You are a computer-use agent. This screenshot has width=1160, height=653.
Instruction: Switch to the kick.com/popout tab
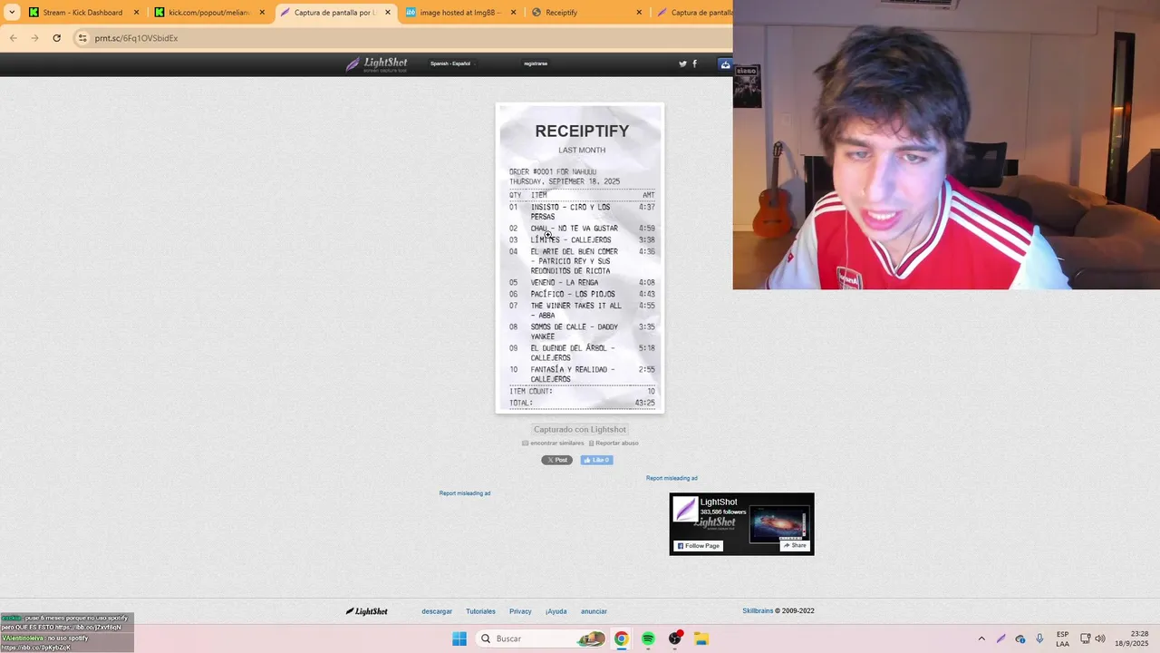(209, 13)
